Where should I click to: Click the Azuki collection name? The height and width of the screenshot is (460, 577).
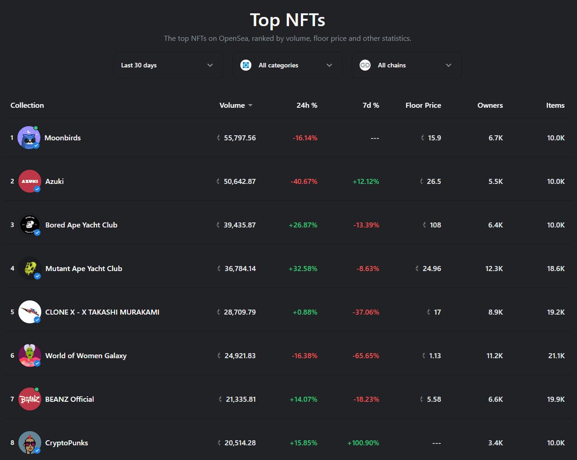[54, 181]
